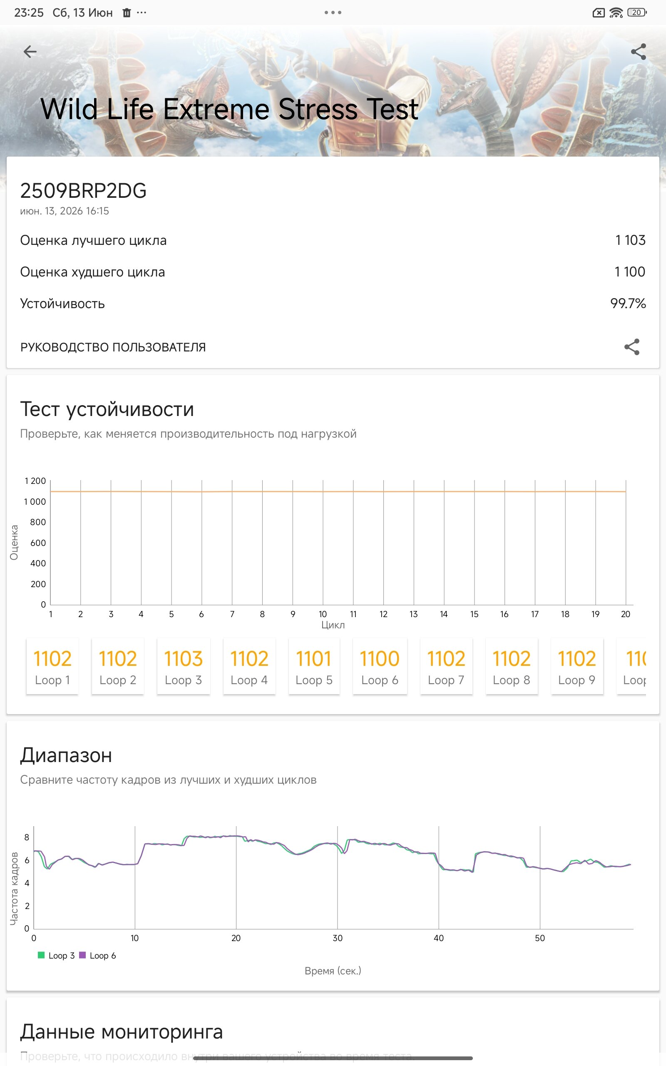Tap the bottom navigation gesture bar
The width and height of the screenshot is (666, 1066).
333,1058
